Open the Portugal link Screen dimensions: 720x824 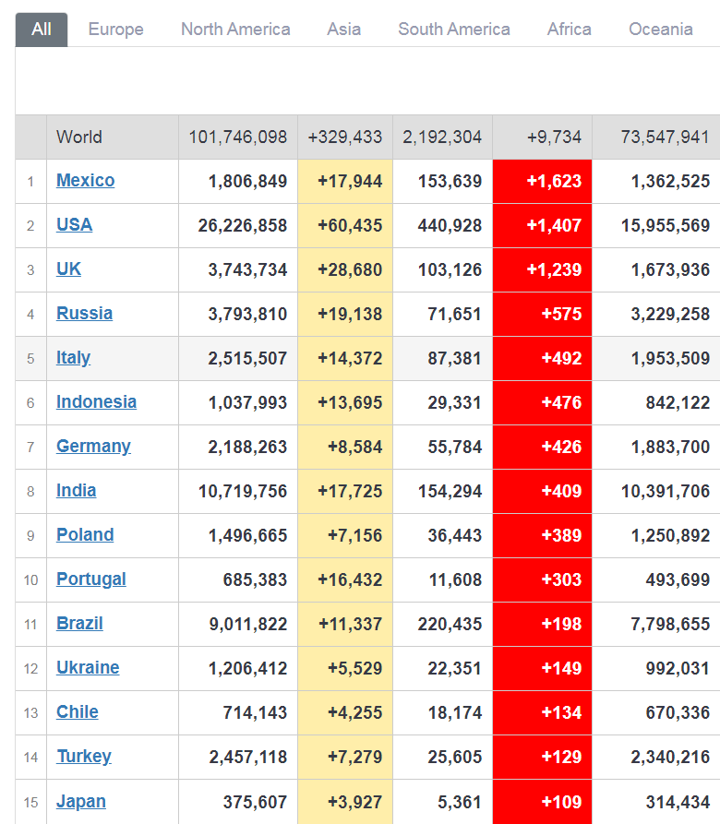[x=90, y=579]
